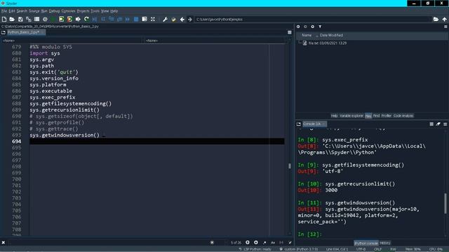Image resolution: width=449 pixels, height=252 pixels.
Task: Sort files by Name column header
Action: click(307, 35)
